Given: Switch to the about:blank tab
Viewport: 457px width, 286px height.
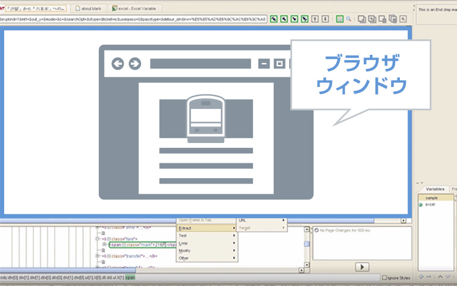Looking at the screenshot, I should [x=88, y=8].
